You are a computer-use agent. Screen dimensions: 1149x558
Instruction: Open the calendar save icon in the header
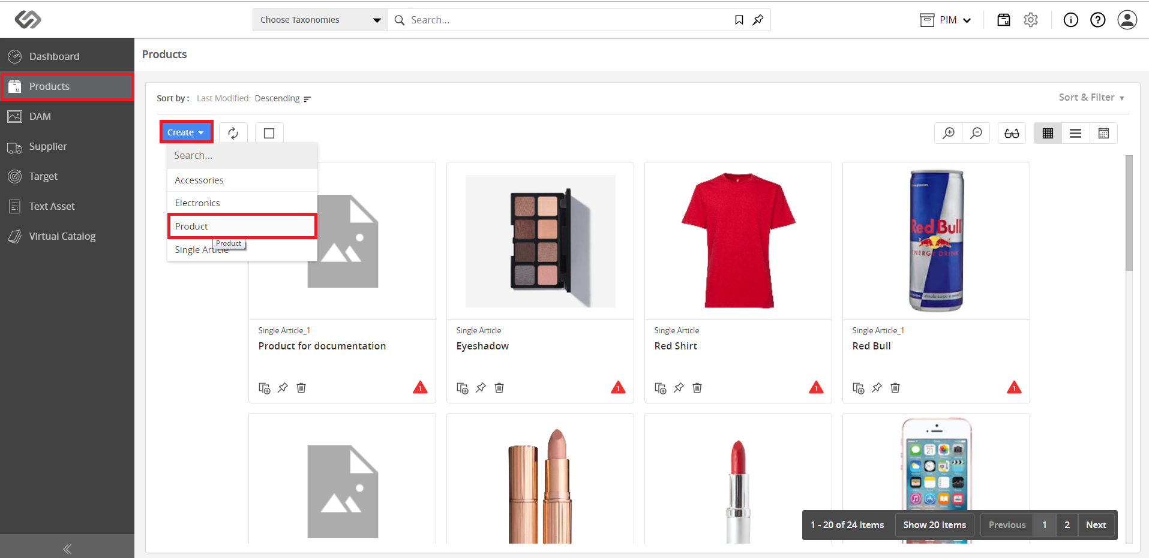coord(1003,20)
